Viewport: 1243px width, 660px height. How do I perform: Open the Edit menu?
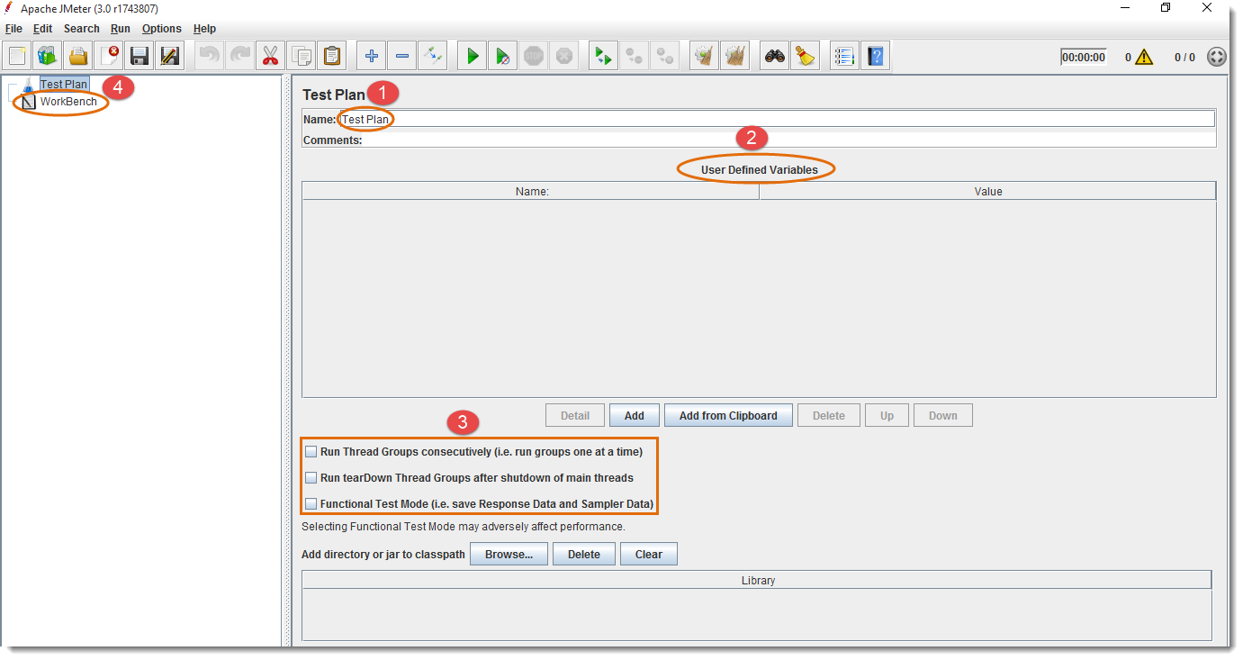click(43, 29)
